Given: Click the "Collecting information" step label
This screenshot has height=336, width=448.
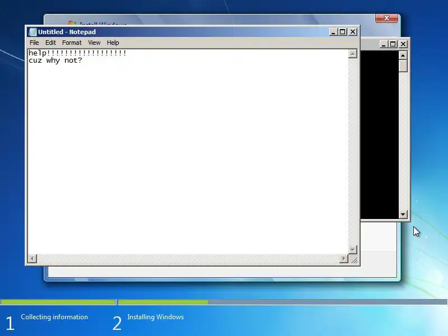Looking at the screenshot, I should (x=54, y=317).
